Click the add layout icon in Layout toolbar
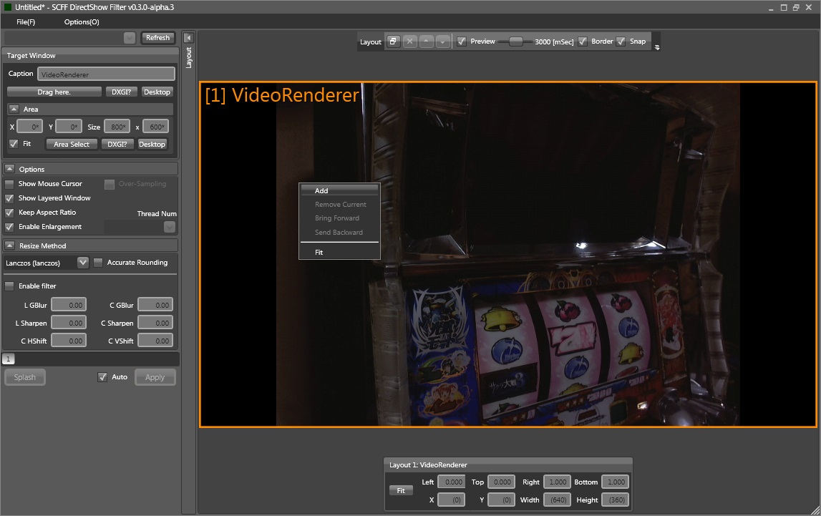This screenshot has width=821, height=516. coord(393,42)
